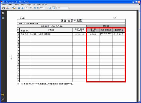Click the zoom in button
Image resolution: width=141 pixels, height=103 pixels.
click(38, 8)
